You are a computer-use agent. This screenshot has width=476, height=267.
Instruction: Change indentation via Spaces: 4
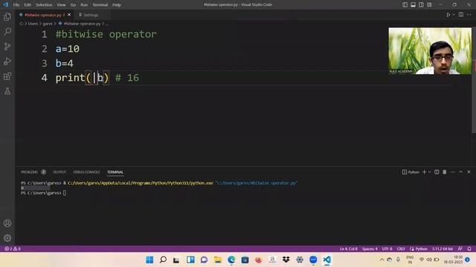point(370,248)
